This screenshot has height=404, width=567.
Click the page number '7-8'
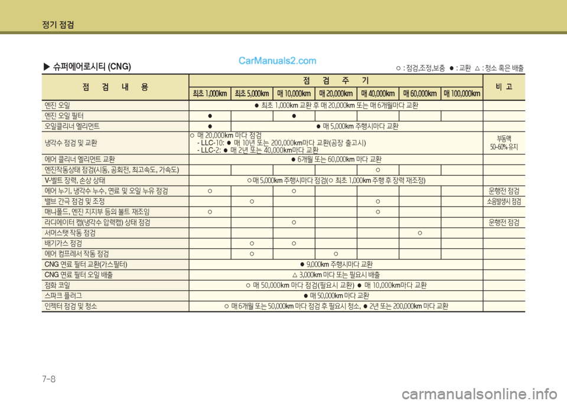click(x=49, y=379)
